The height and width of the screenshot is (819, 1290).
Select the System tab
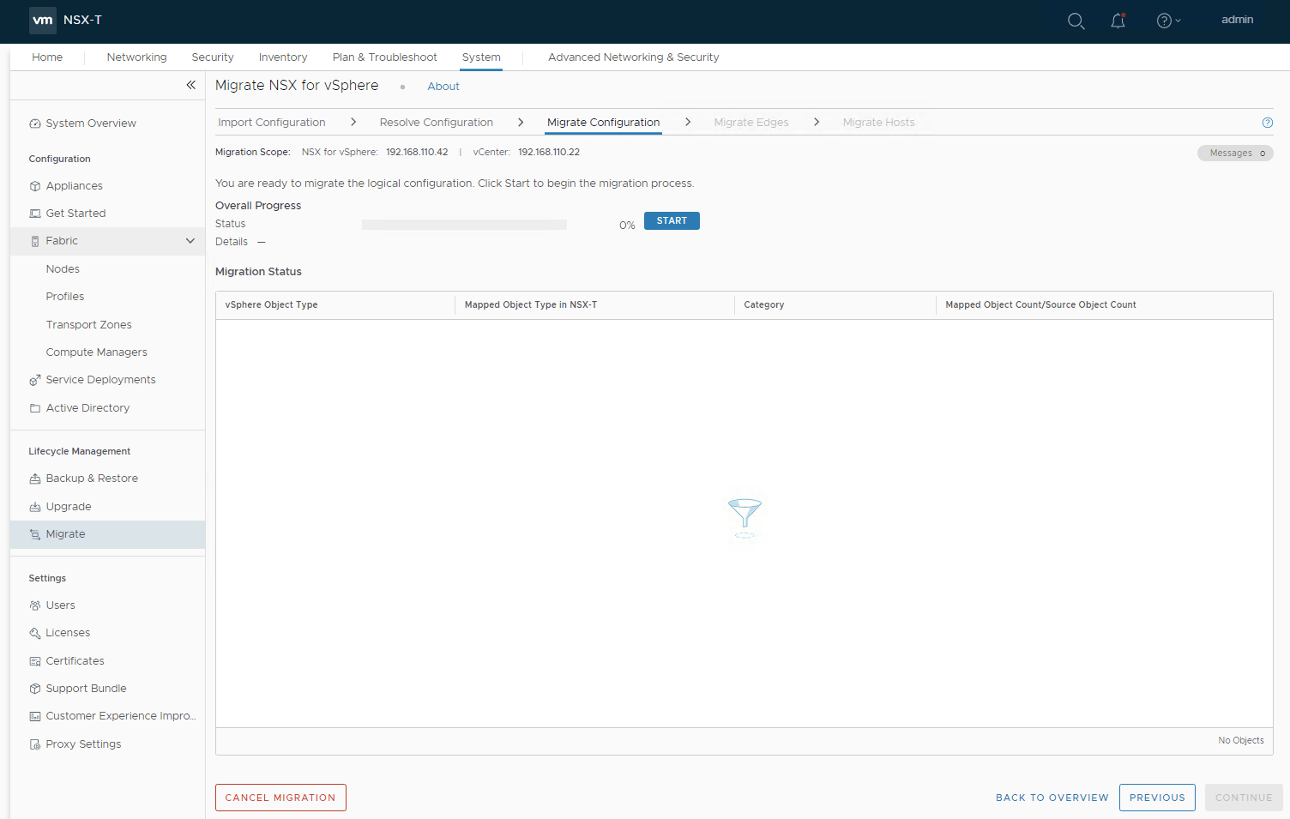[481, 57]
